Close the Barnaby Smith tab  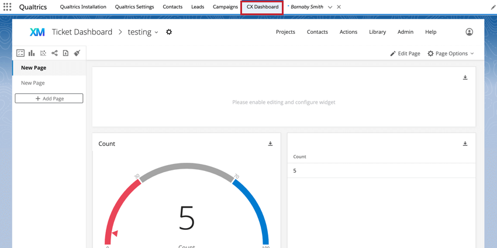click(x=339, y=7)
